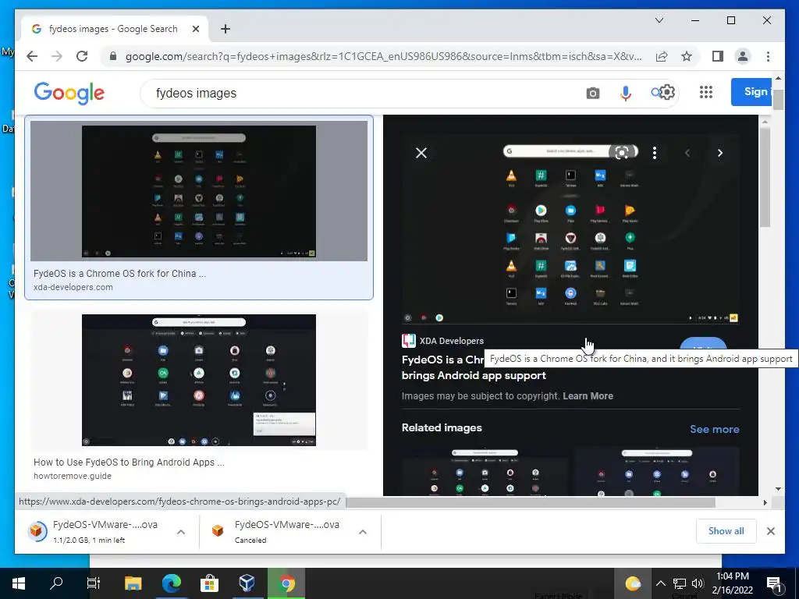Show next image with the right arrow
799x599 pixels.
pos(720,153)
